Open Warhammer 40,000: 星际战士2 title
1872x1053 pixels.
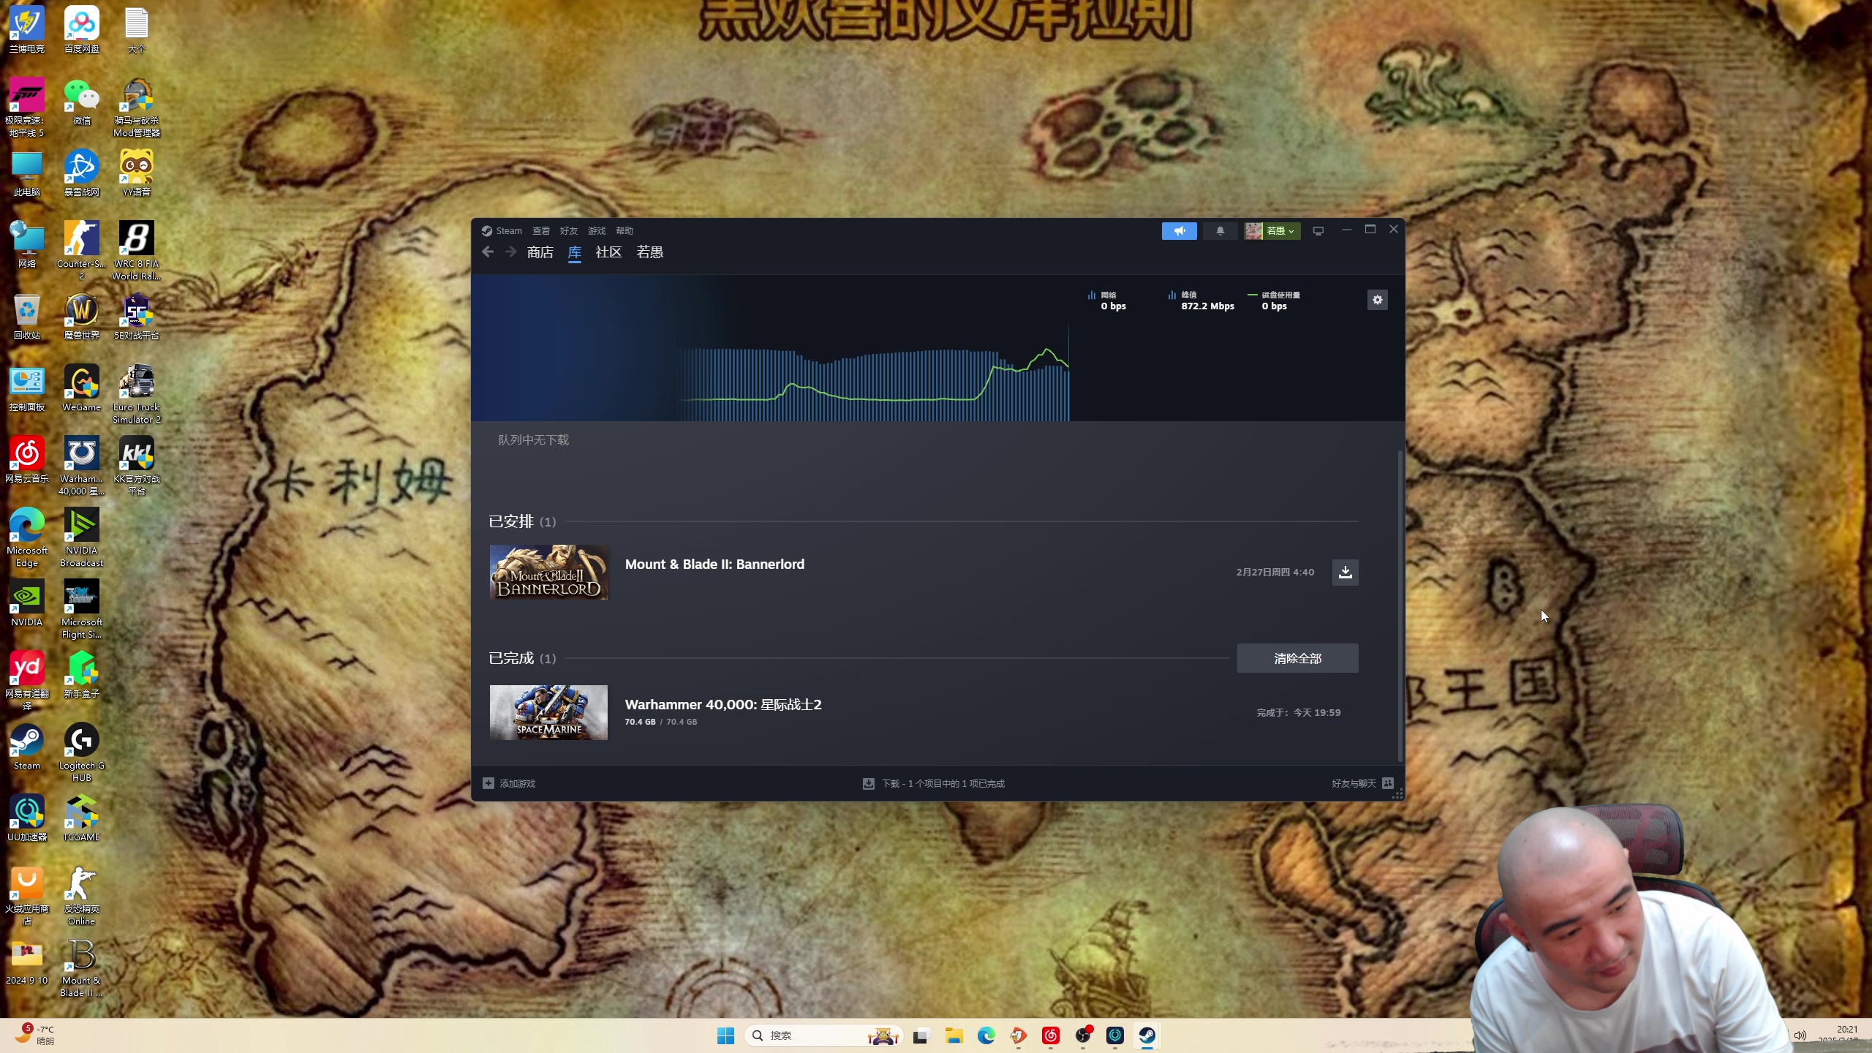[723, 704]
